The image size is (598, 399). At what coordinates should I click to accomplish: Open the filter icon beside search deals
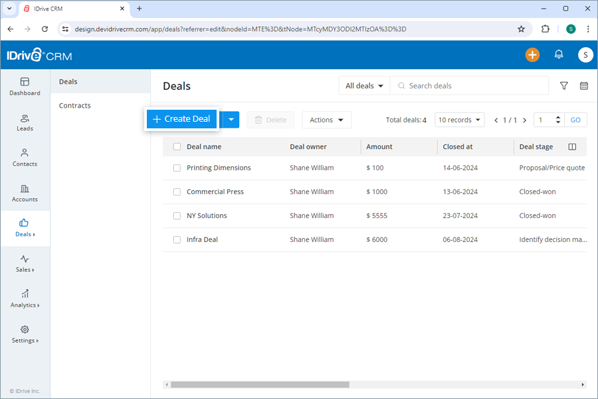(563, 85)
